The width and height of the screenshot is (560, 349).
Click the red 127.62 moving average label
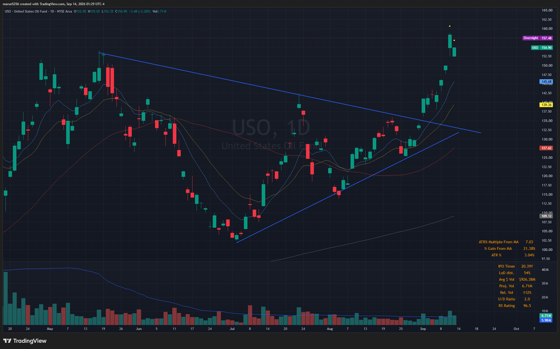click(x=547, y=148)
